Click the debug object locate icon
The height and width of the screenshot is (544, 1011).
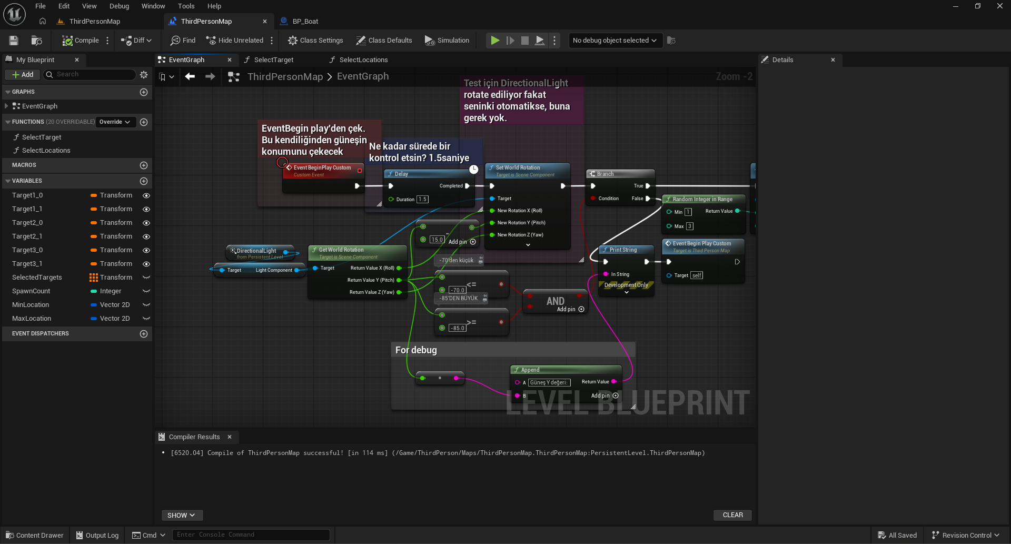coord(671,41)
